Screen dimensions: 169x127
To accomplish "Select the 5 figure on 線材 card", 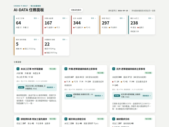I will click(x=17, y=44).
